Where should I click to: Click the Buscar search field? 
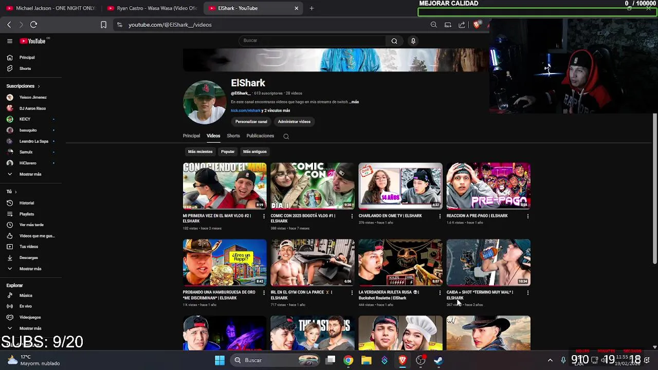click(x=312, y=41)
